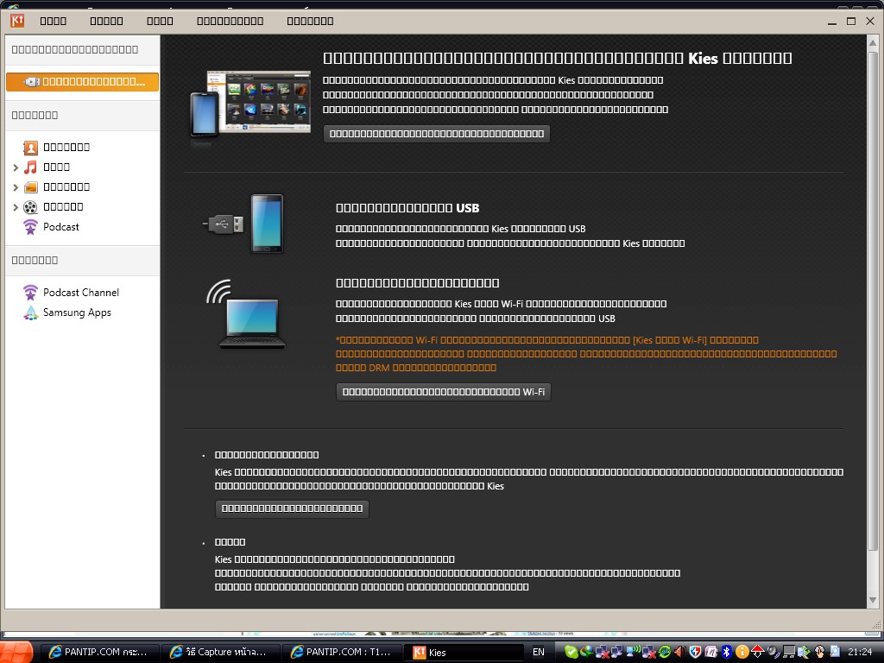Click the orange info circle tray icon
Viewport: 884px width, 663px height.
742,653
